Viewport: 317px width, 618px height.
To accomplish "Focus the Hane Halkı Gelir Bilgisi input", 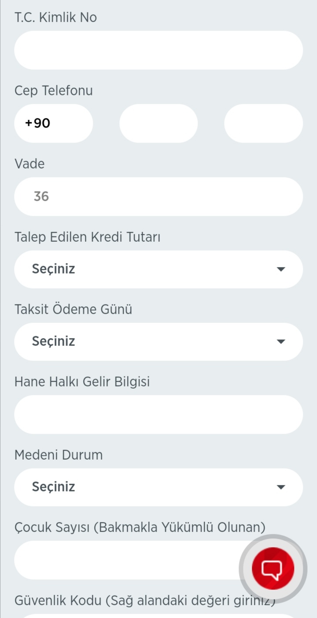I will (158, 415).
